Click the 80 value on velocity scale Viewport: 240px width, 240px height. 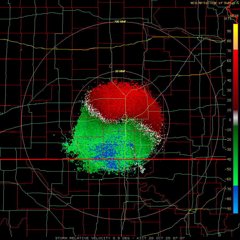click(229, 41)
